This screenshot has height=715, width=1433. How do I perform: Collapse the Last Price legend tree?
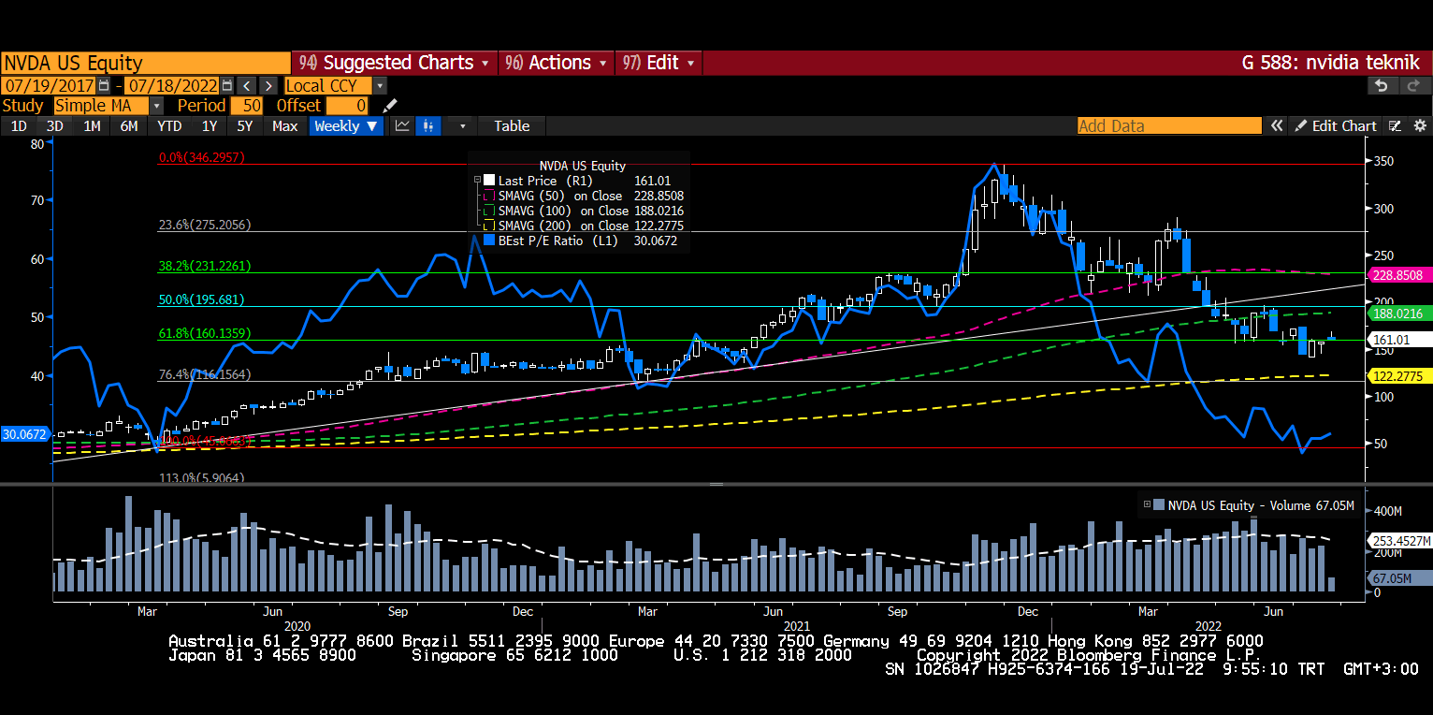pyautogui.click(x=477, y=181)
